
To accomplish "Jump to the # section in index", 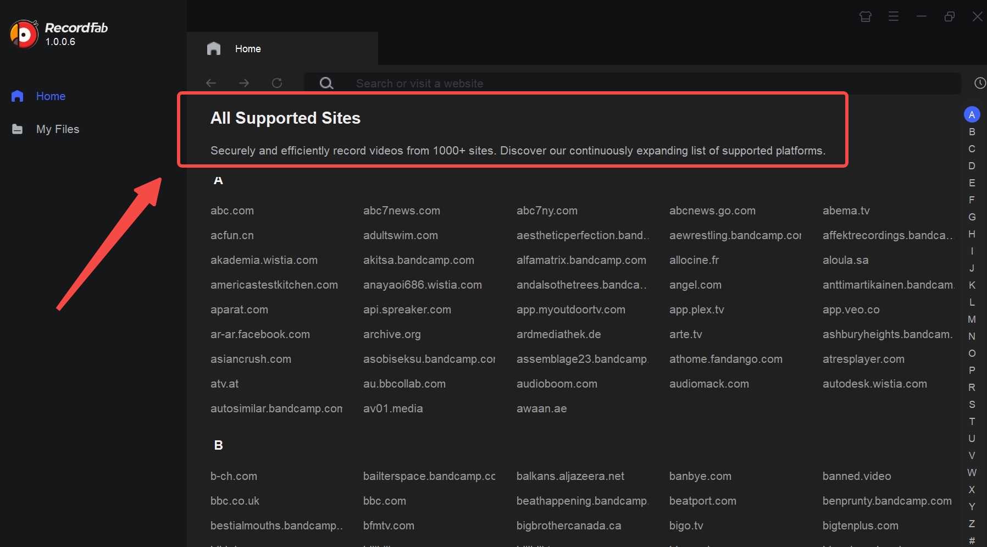I will pyautogui.click(x=972, y=540).
